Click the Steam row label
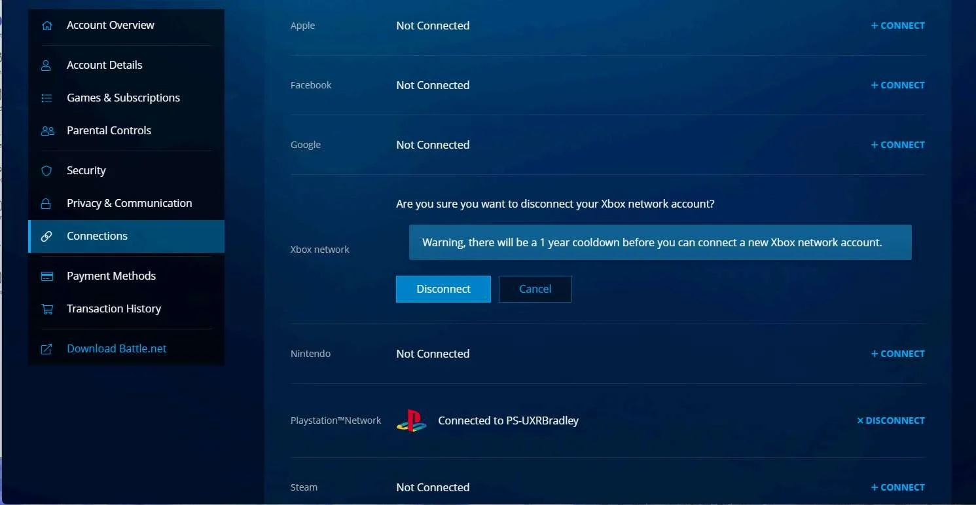The width and height of the screenshot is (976, 505). (x=304, y=487)
